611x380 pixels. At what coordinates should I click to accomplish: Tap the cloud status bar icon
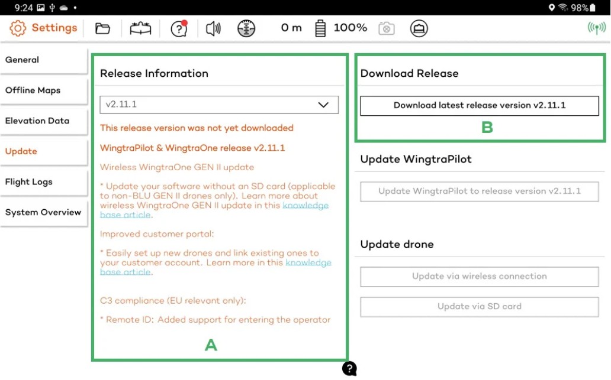pyautogui.click(x=63, y=8)
